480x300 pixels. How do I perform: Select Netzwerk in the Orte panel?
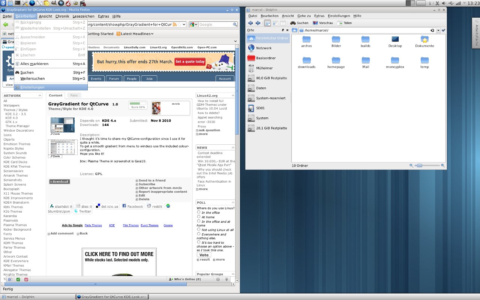[x=268, y=48]
